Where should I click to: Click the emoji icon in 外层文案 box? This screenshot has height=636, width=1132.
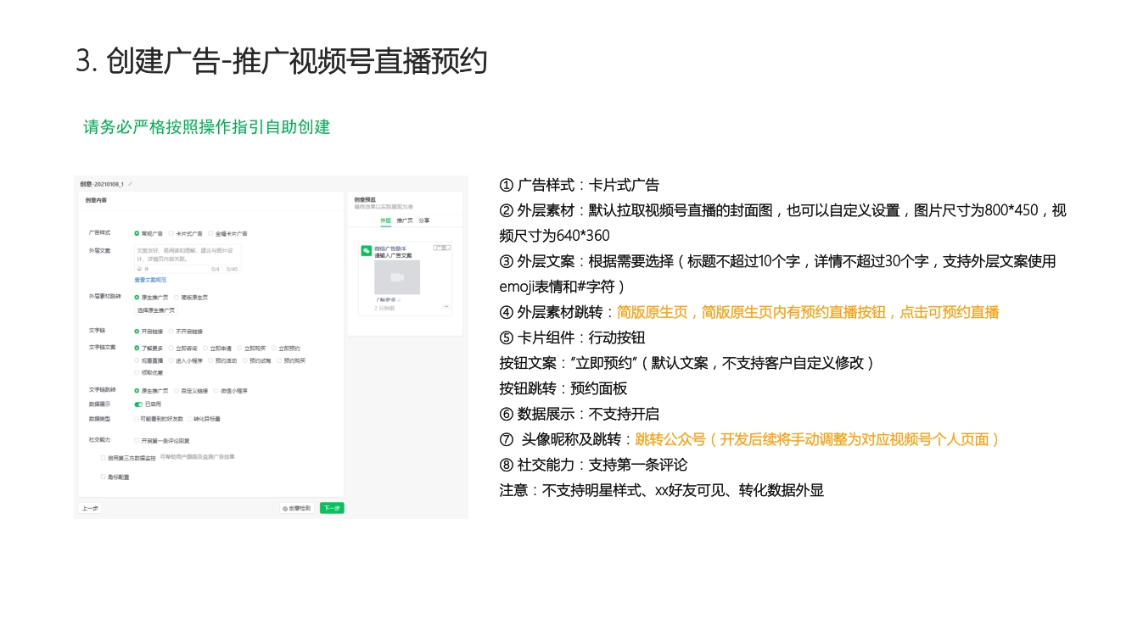point(140,269)
